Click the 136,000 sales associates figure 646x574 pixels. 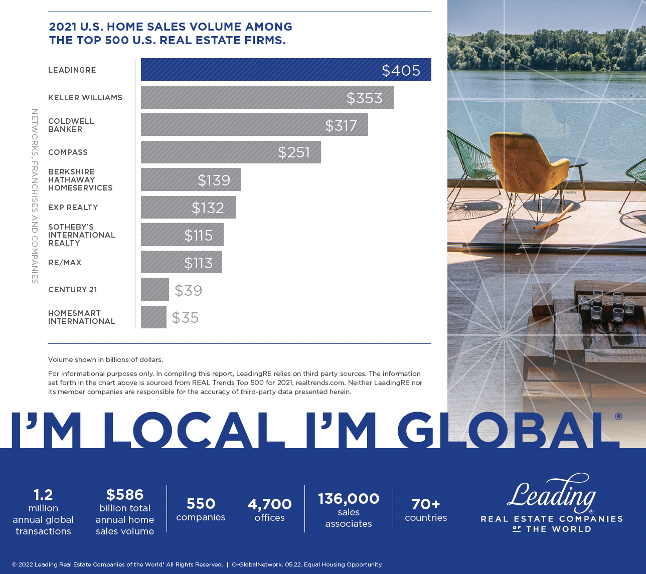tap(349, 510)
